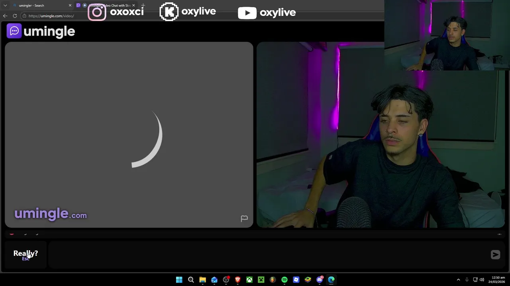Close the Umingle Video Chat tab

133,6
